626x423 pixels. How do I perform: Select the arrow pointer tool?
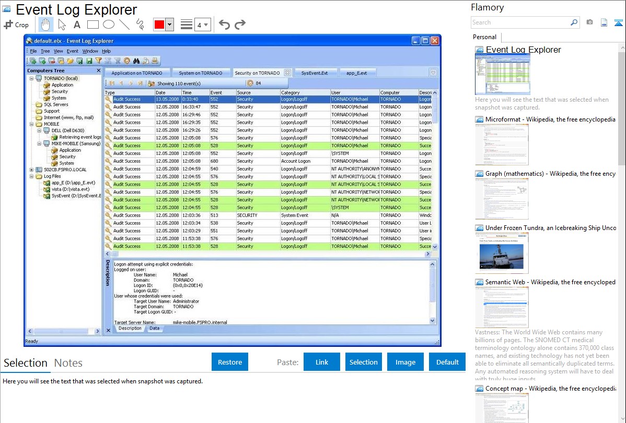[62, 25]
